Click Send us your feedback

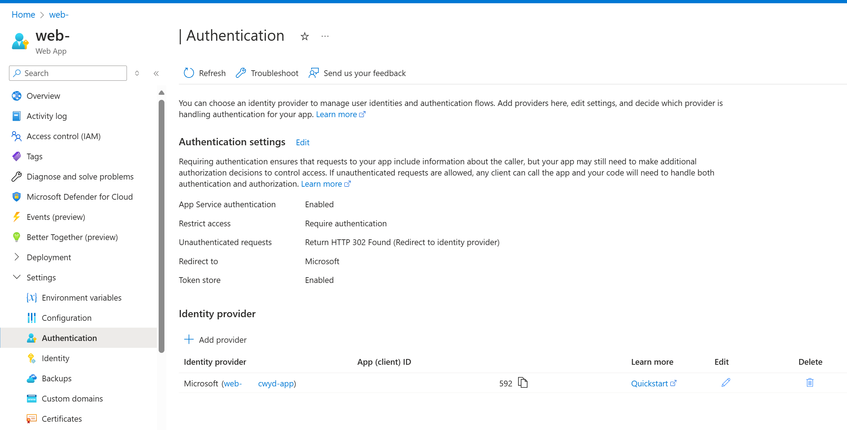(357, 73)
